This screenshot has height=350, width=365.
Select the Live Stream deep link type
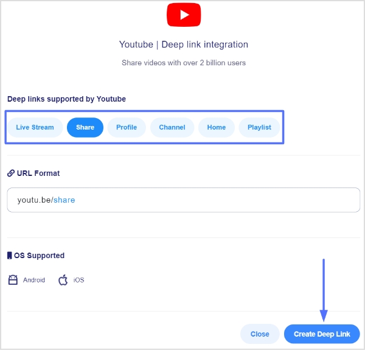coord(35,127)
